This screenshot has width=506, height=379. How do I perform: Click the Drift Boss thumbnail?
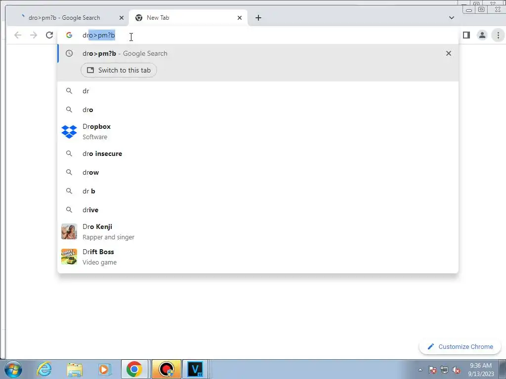coord(69,257)
